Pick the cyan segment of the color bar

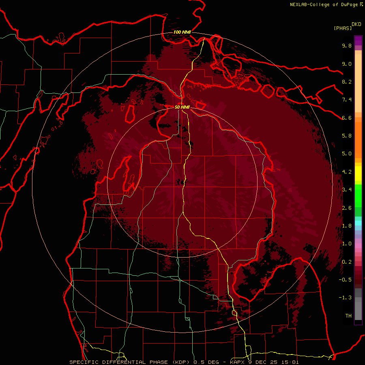coord(358,223)
